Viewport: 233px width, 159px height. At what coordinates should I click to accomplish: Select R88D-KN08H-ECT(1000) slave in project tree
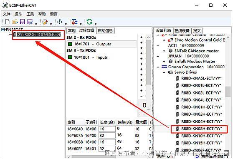[39, 35]
